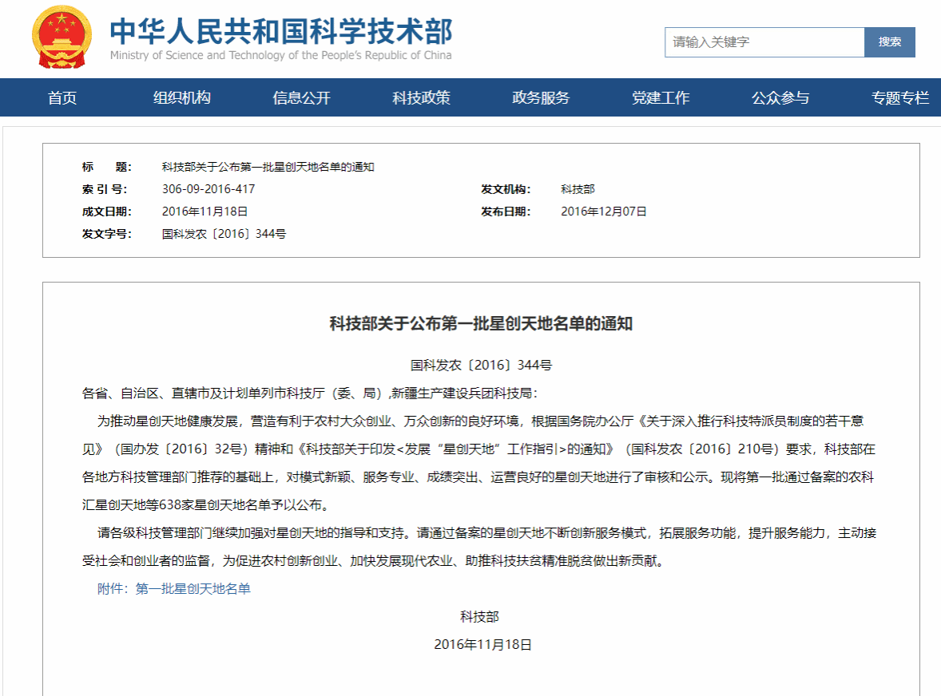Click the bold centered article title heading
The height and width of the screenshot is (696, 941).
481,323
